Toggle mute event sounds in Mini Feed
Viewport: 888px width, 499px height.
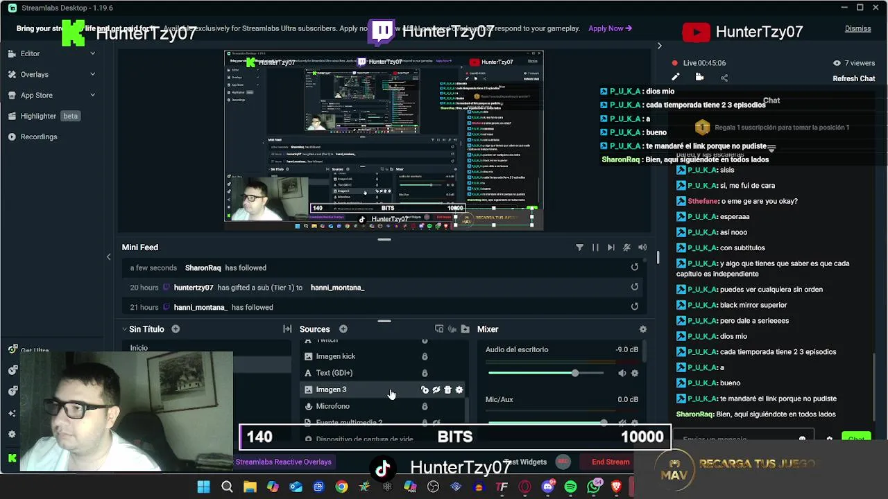tap(626, 247)
